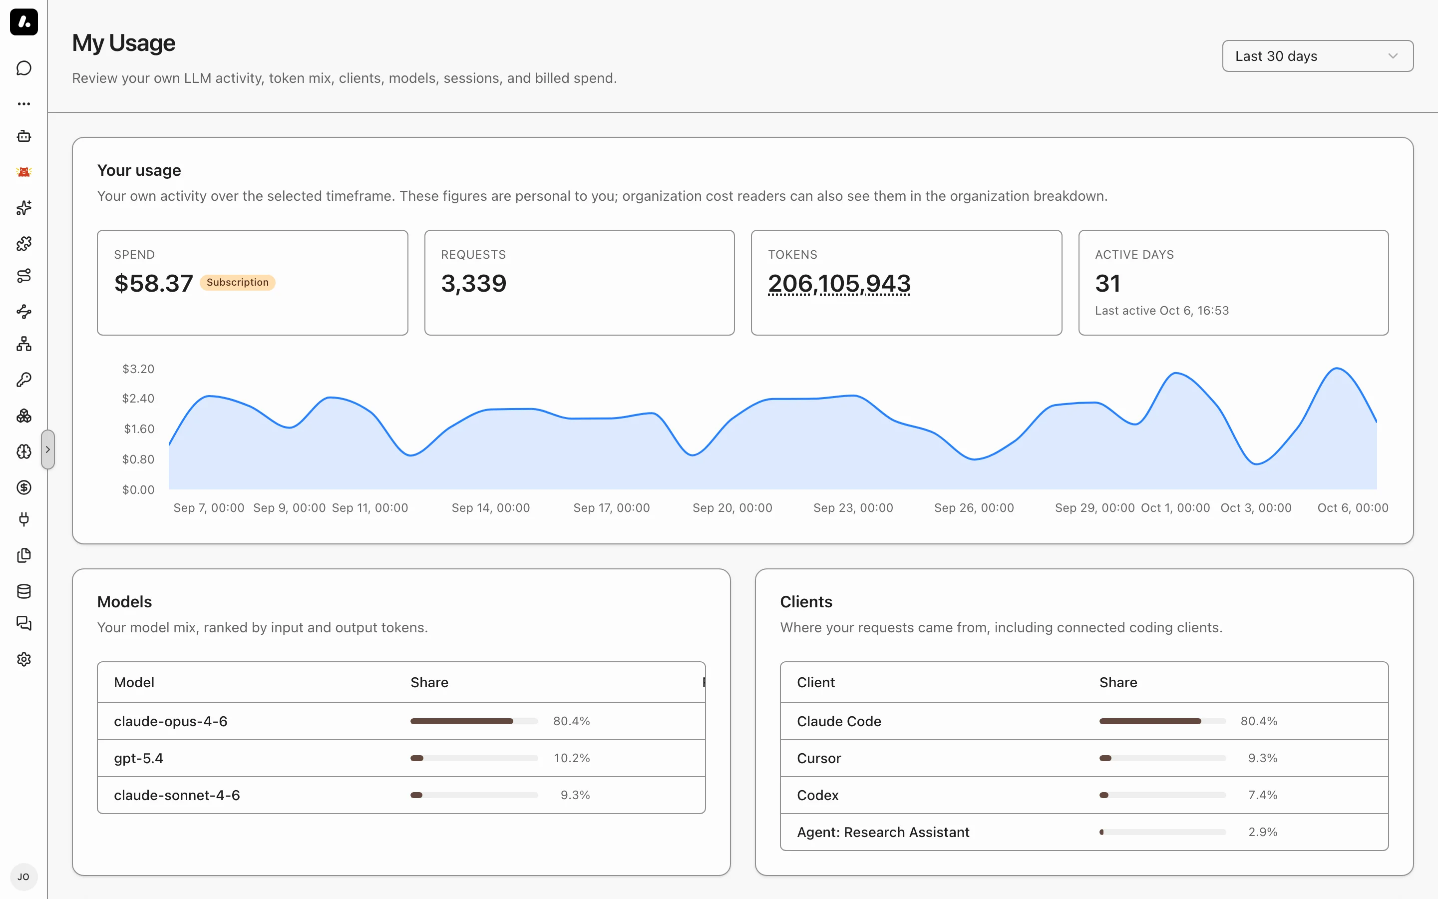The height and width of the screenshot is (899, 1438).
Task: Click the $58.37 spend value
Action: 153,284
